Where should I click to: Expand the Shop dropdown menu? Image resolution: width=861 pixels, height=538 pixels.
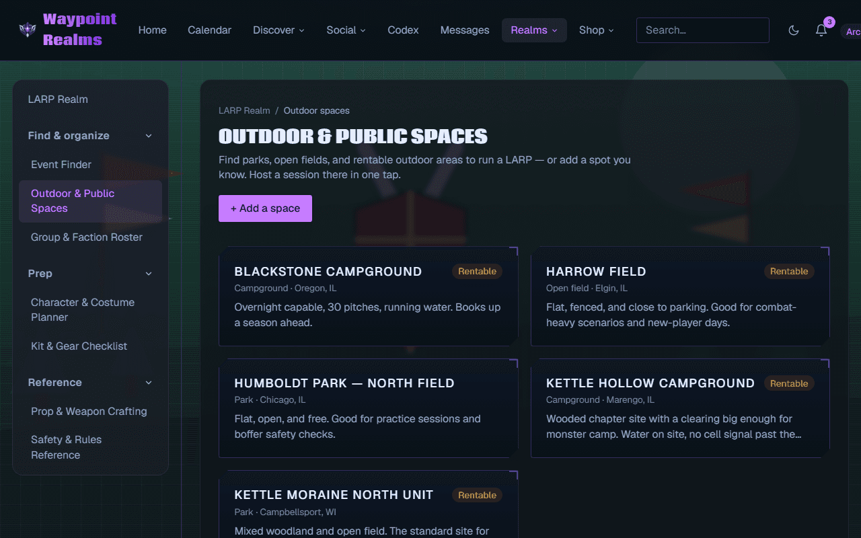597,30
